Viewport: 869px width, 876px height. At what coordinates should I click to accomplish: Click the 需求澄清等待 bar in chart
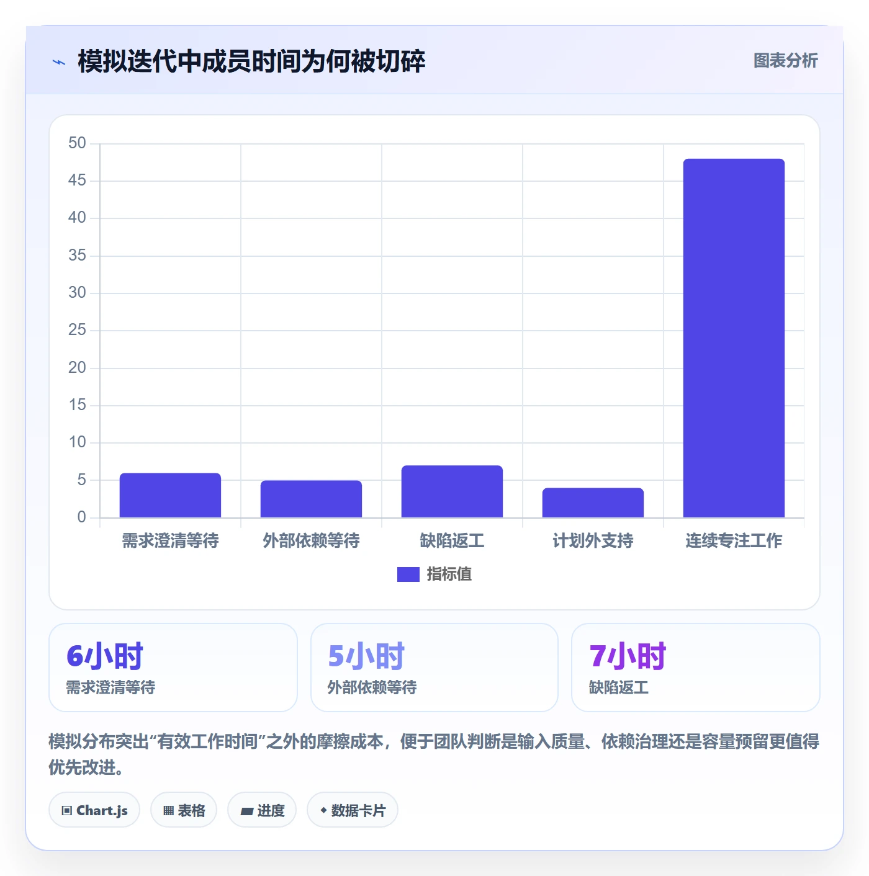pyautogui.click(x=170, y=495)
